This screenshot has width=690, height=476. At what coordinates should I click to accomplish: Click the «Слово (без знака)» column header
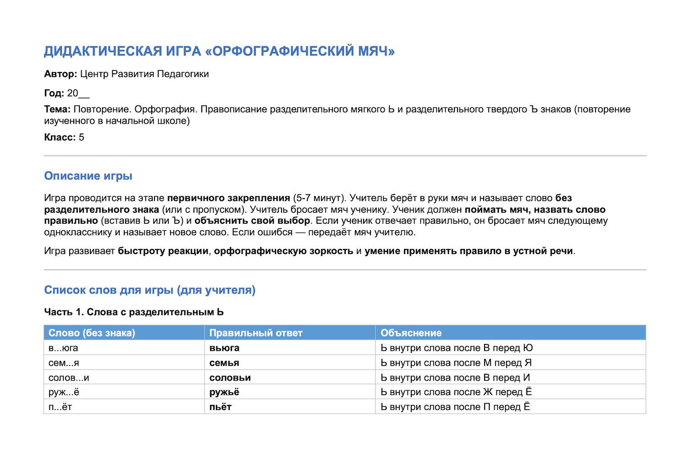click(x=124, y=333)
